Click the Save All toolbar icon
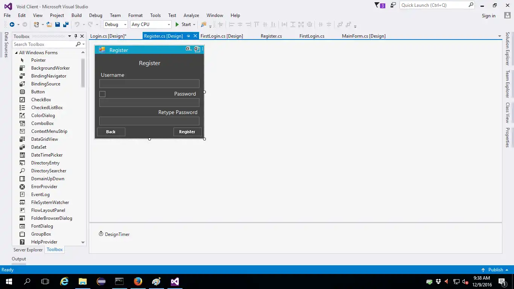 [x=65, y=24]
